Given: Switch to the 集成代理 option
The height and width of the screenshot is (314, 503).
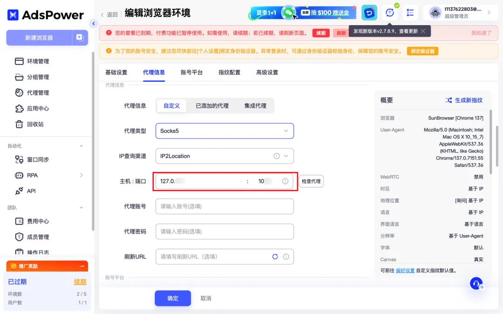Looking at the screenshot, I should [x=255, y=106].
